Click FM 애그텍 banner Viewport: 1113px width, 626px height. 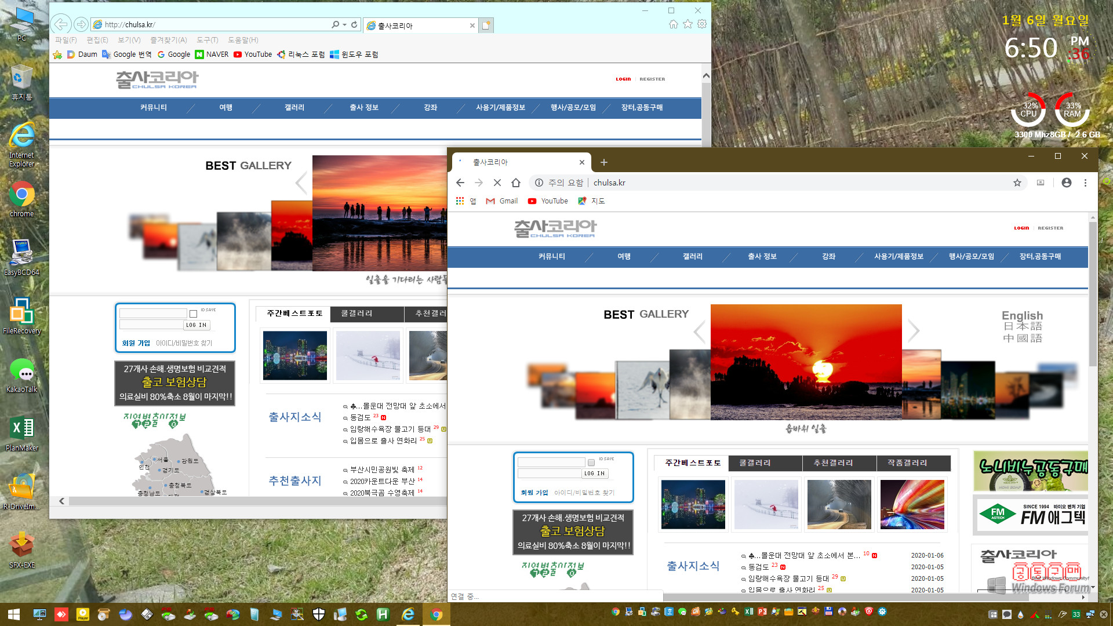pos(1031,514)
